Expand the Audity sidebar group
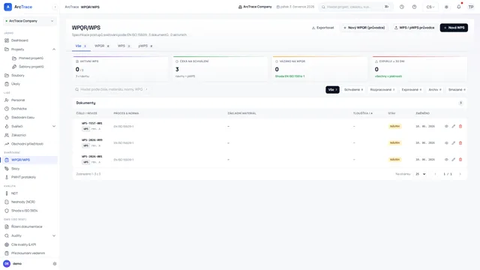The image size is (480, 270). click(x=54, y=235)
